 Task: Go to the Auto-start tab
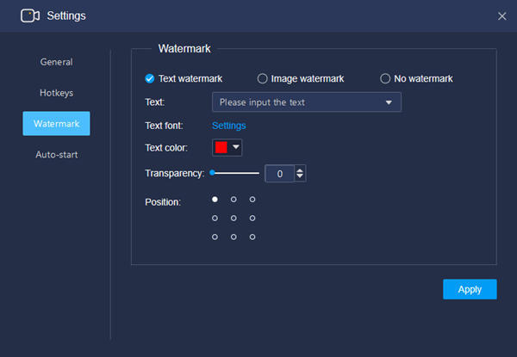[56, 155]
